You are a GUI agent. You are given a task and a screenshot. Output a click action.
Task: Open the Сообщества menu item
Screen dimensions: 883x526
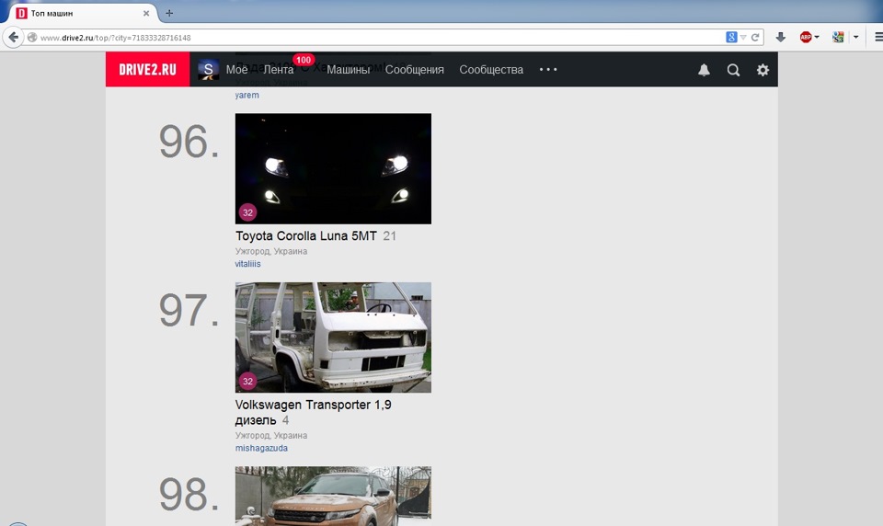tap(491, 69)
